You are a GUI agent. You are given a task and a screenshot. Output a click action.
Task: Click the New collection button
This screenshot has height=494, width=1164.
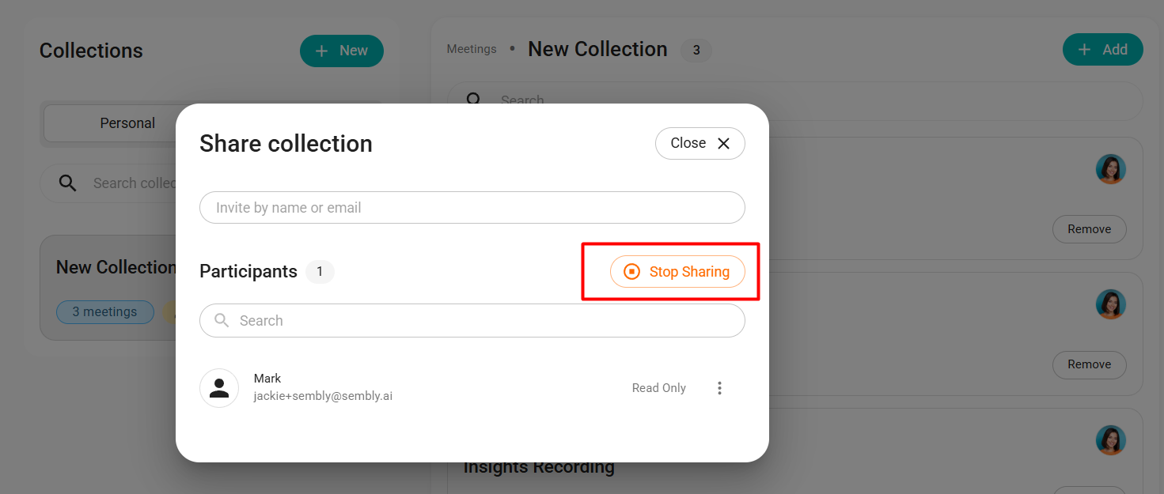click(x=342, y=51)
